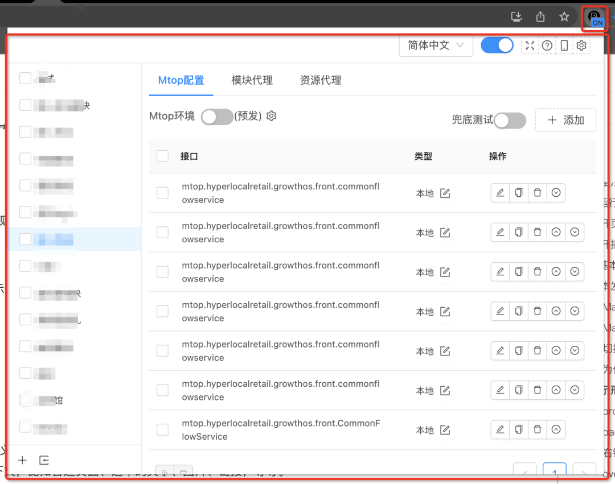Screen dimensions: 615x484
Task: Click the 本地 label in CommonFlowService row
Action: click(x=425, y=430)
